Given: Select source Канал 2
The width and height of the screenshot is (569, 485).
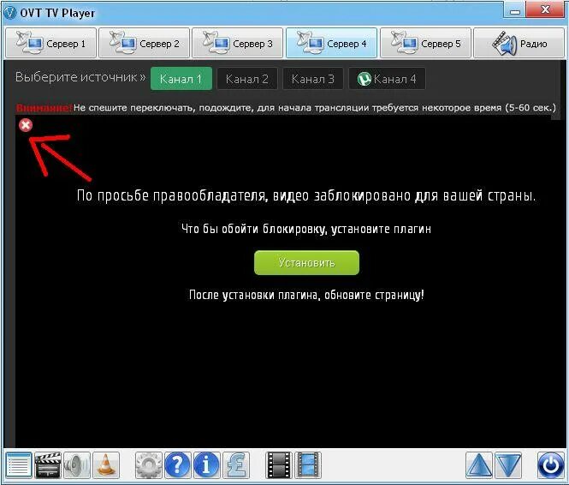Looking at the screenshot, I should 247,79.
